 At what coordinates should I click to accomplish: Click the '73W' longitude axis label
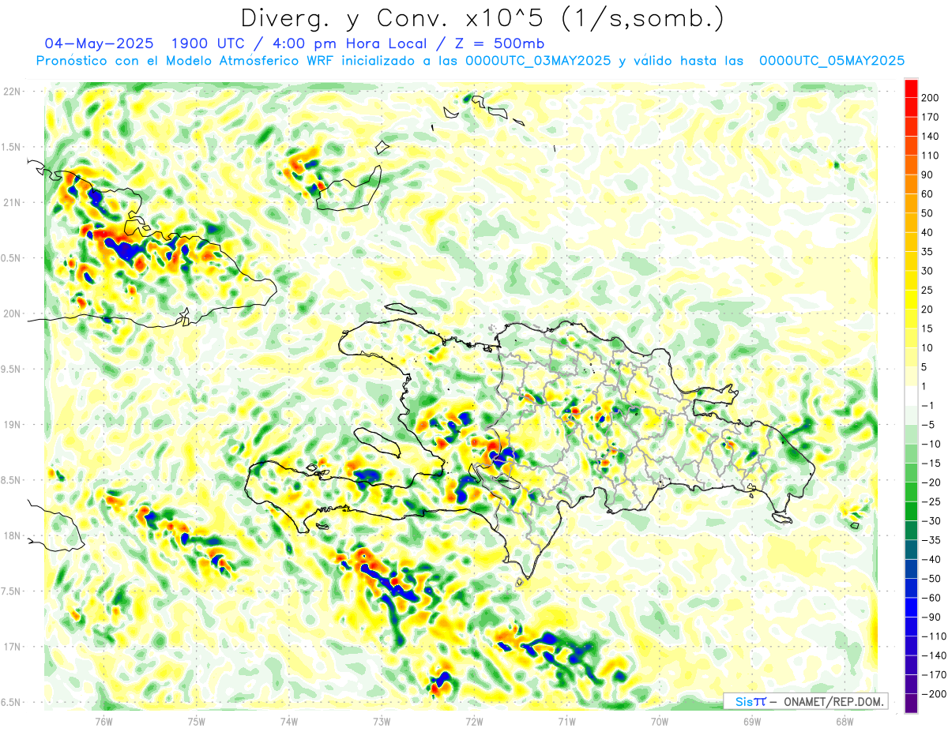382,720
